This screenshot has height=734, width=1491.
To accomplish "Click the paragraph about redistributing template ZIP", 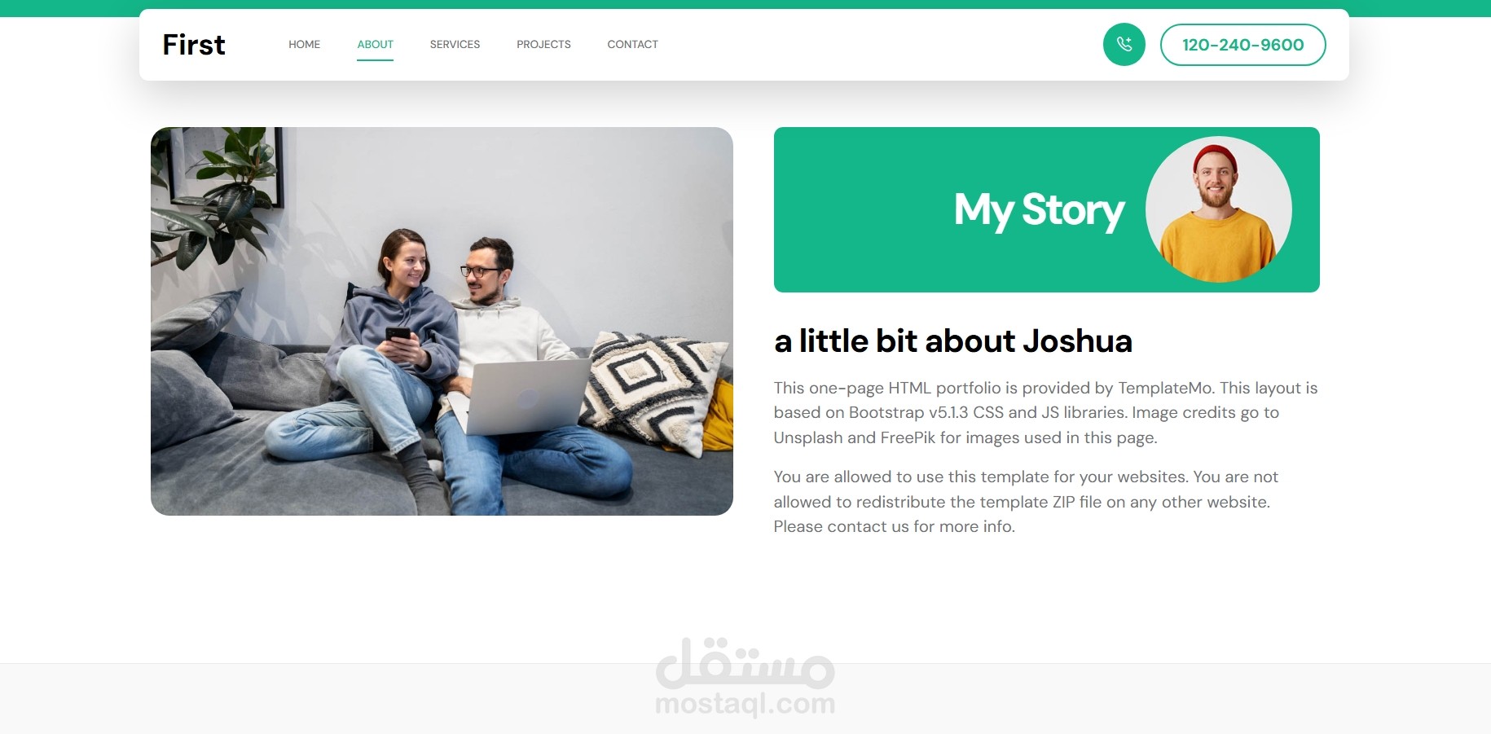I will coord(1026,501).
